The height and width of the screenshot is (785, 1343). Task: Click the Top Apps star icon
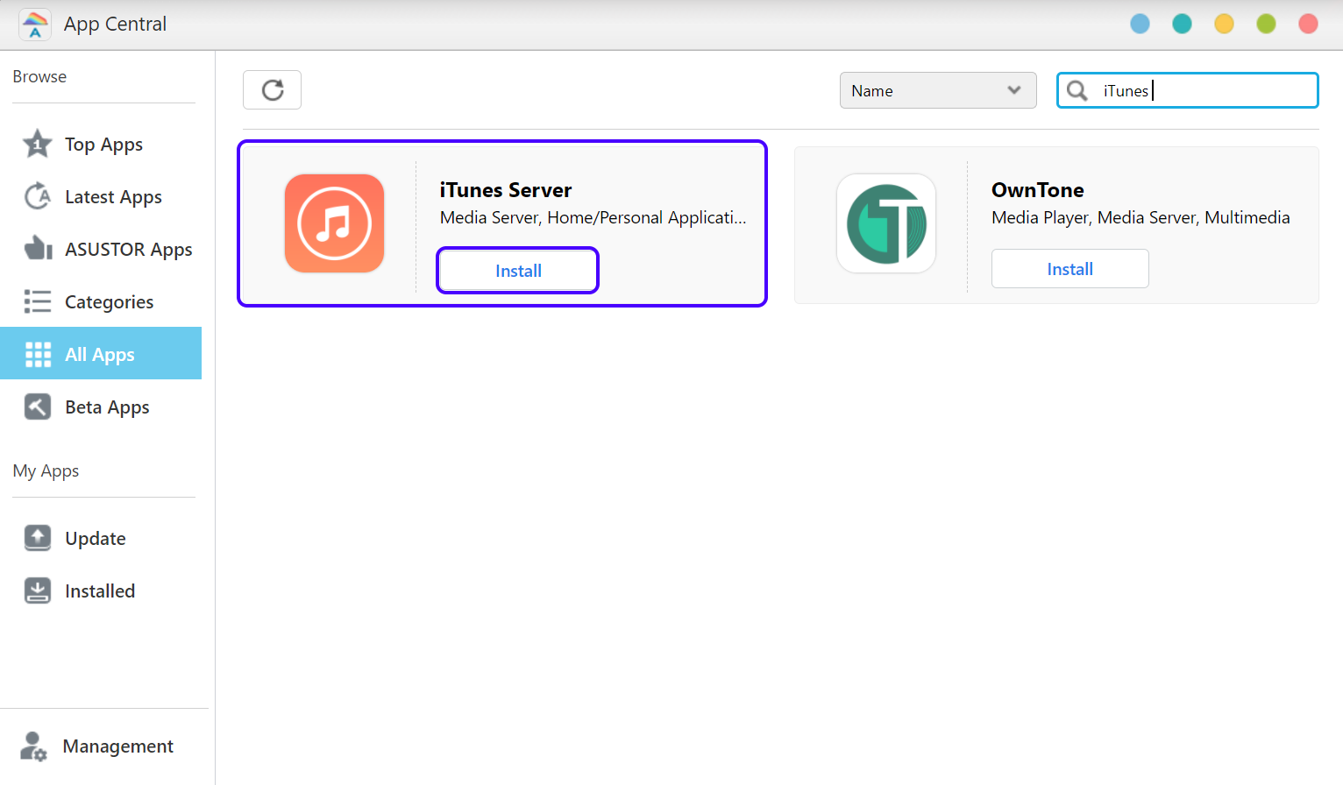(x=38, y=144)
